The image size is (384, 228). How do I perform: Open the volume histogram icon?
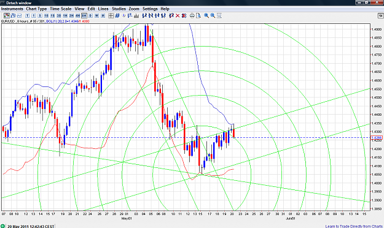click(x=136, y=16)
